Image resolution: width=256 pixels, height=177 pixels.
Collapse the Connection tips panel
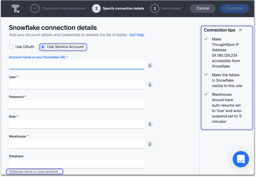[240, 30]
